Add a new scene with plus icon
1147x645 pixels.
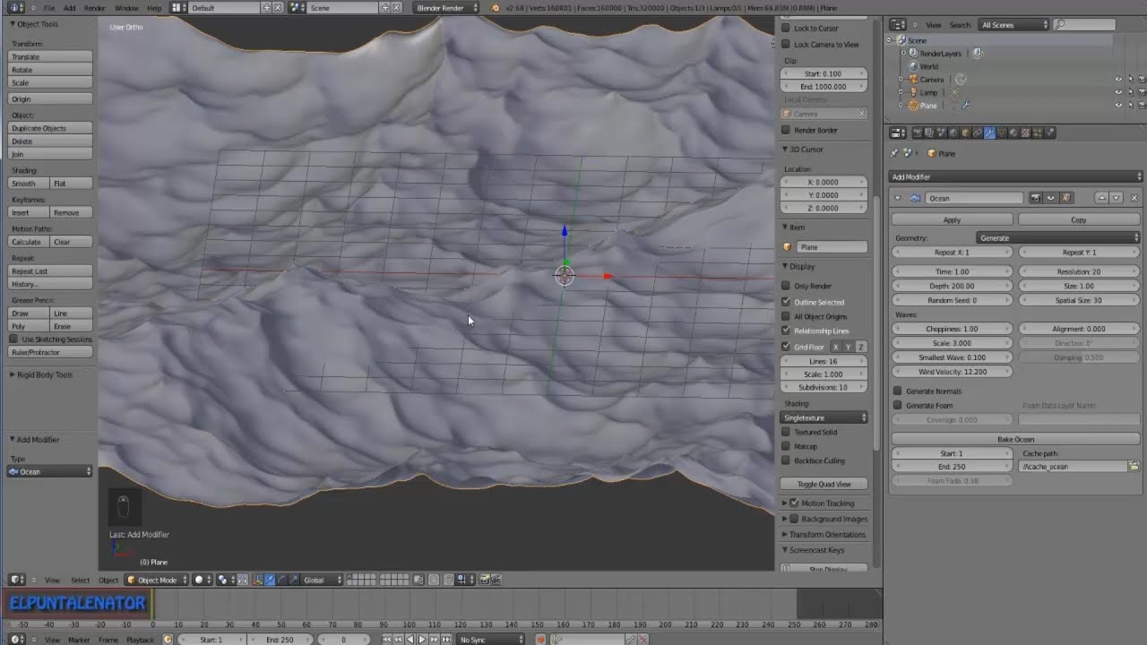pyautogui.click(x=385, y=7)
